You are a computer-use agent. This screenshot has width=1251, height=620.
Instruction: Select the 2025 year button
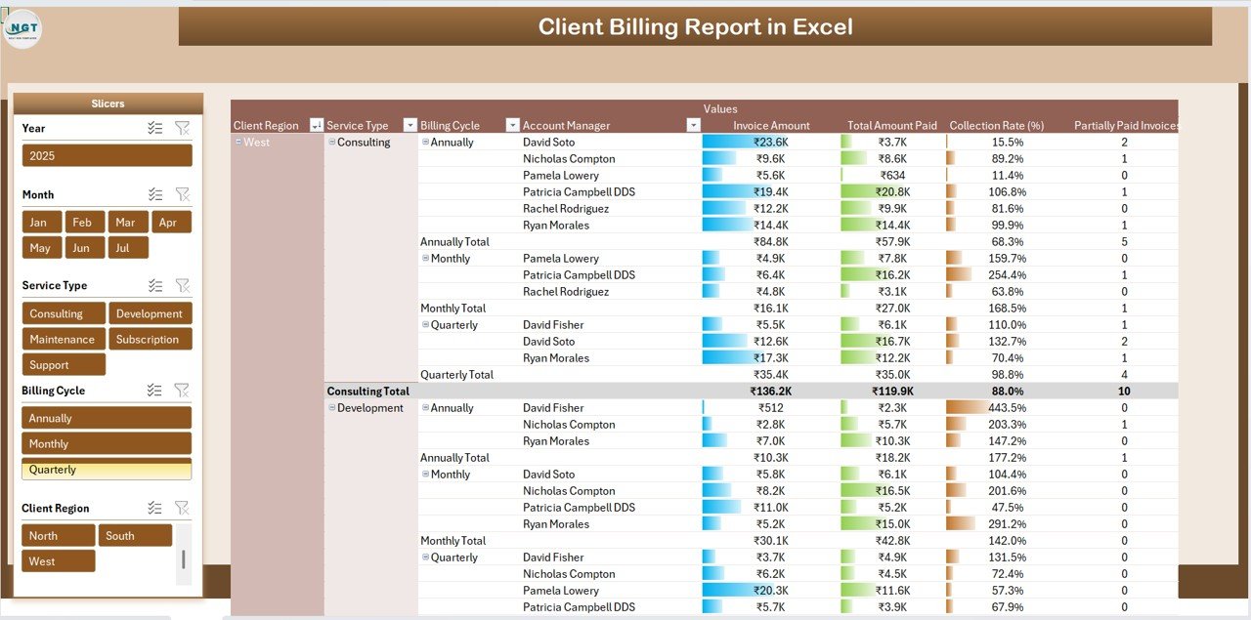(107, 155)
